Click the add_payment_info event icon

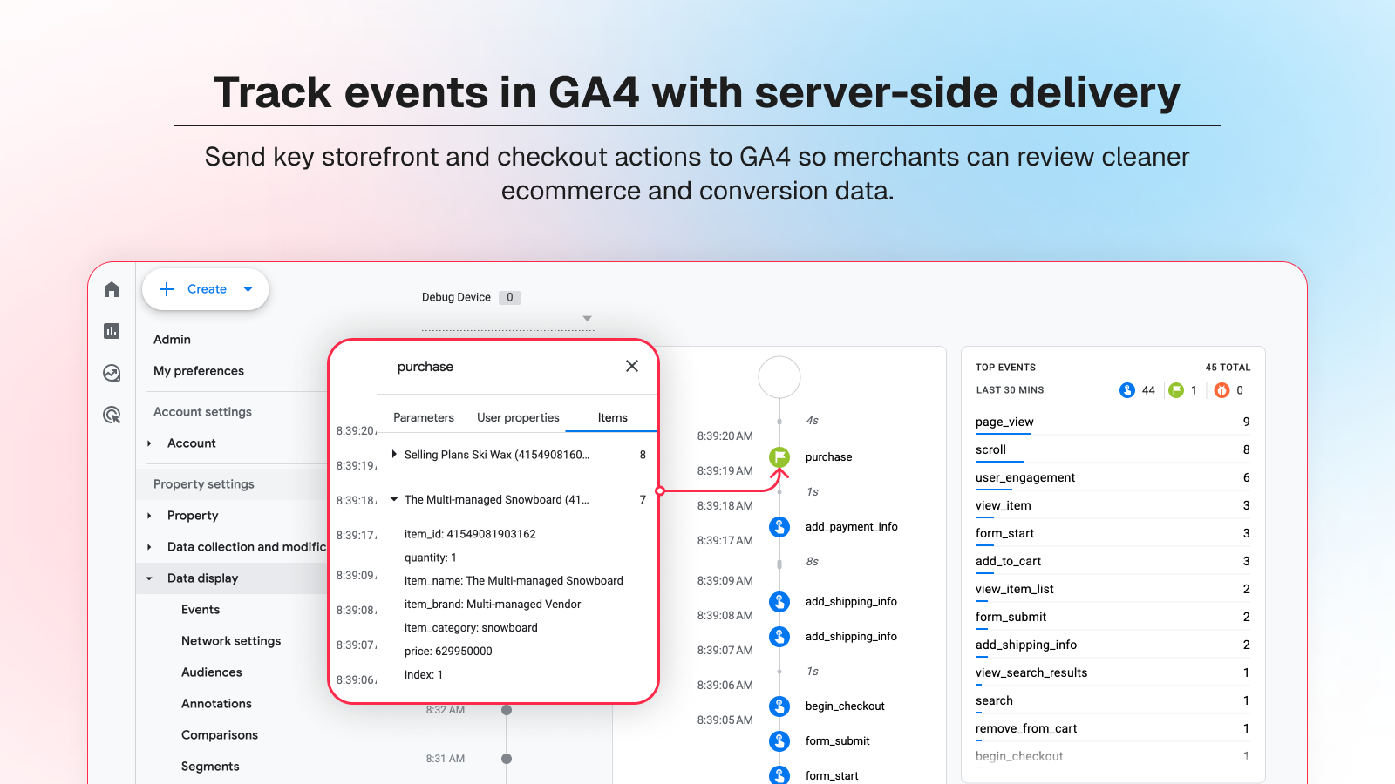(x=779, y=526)
